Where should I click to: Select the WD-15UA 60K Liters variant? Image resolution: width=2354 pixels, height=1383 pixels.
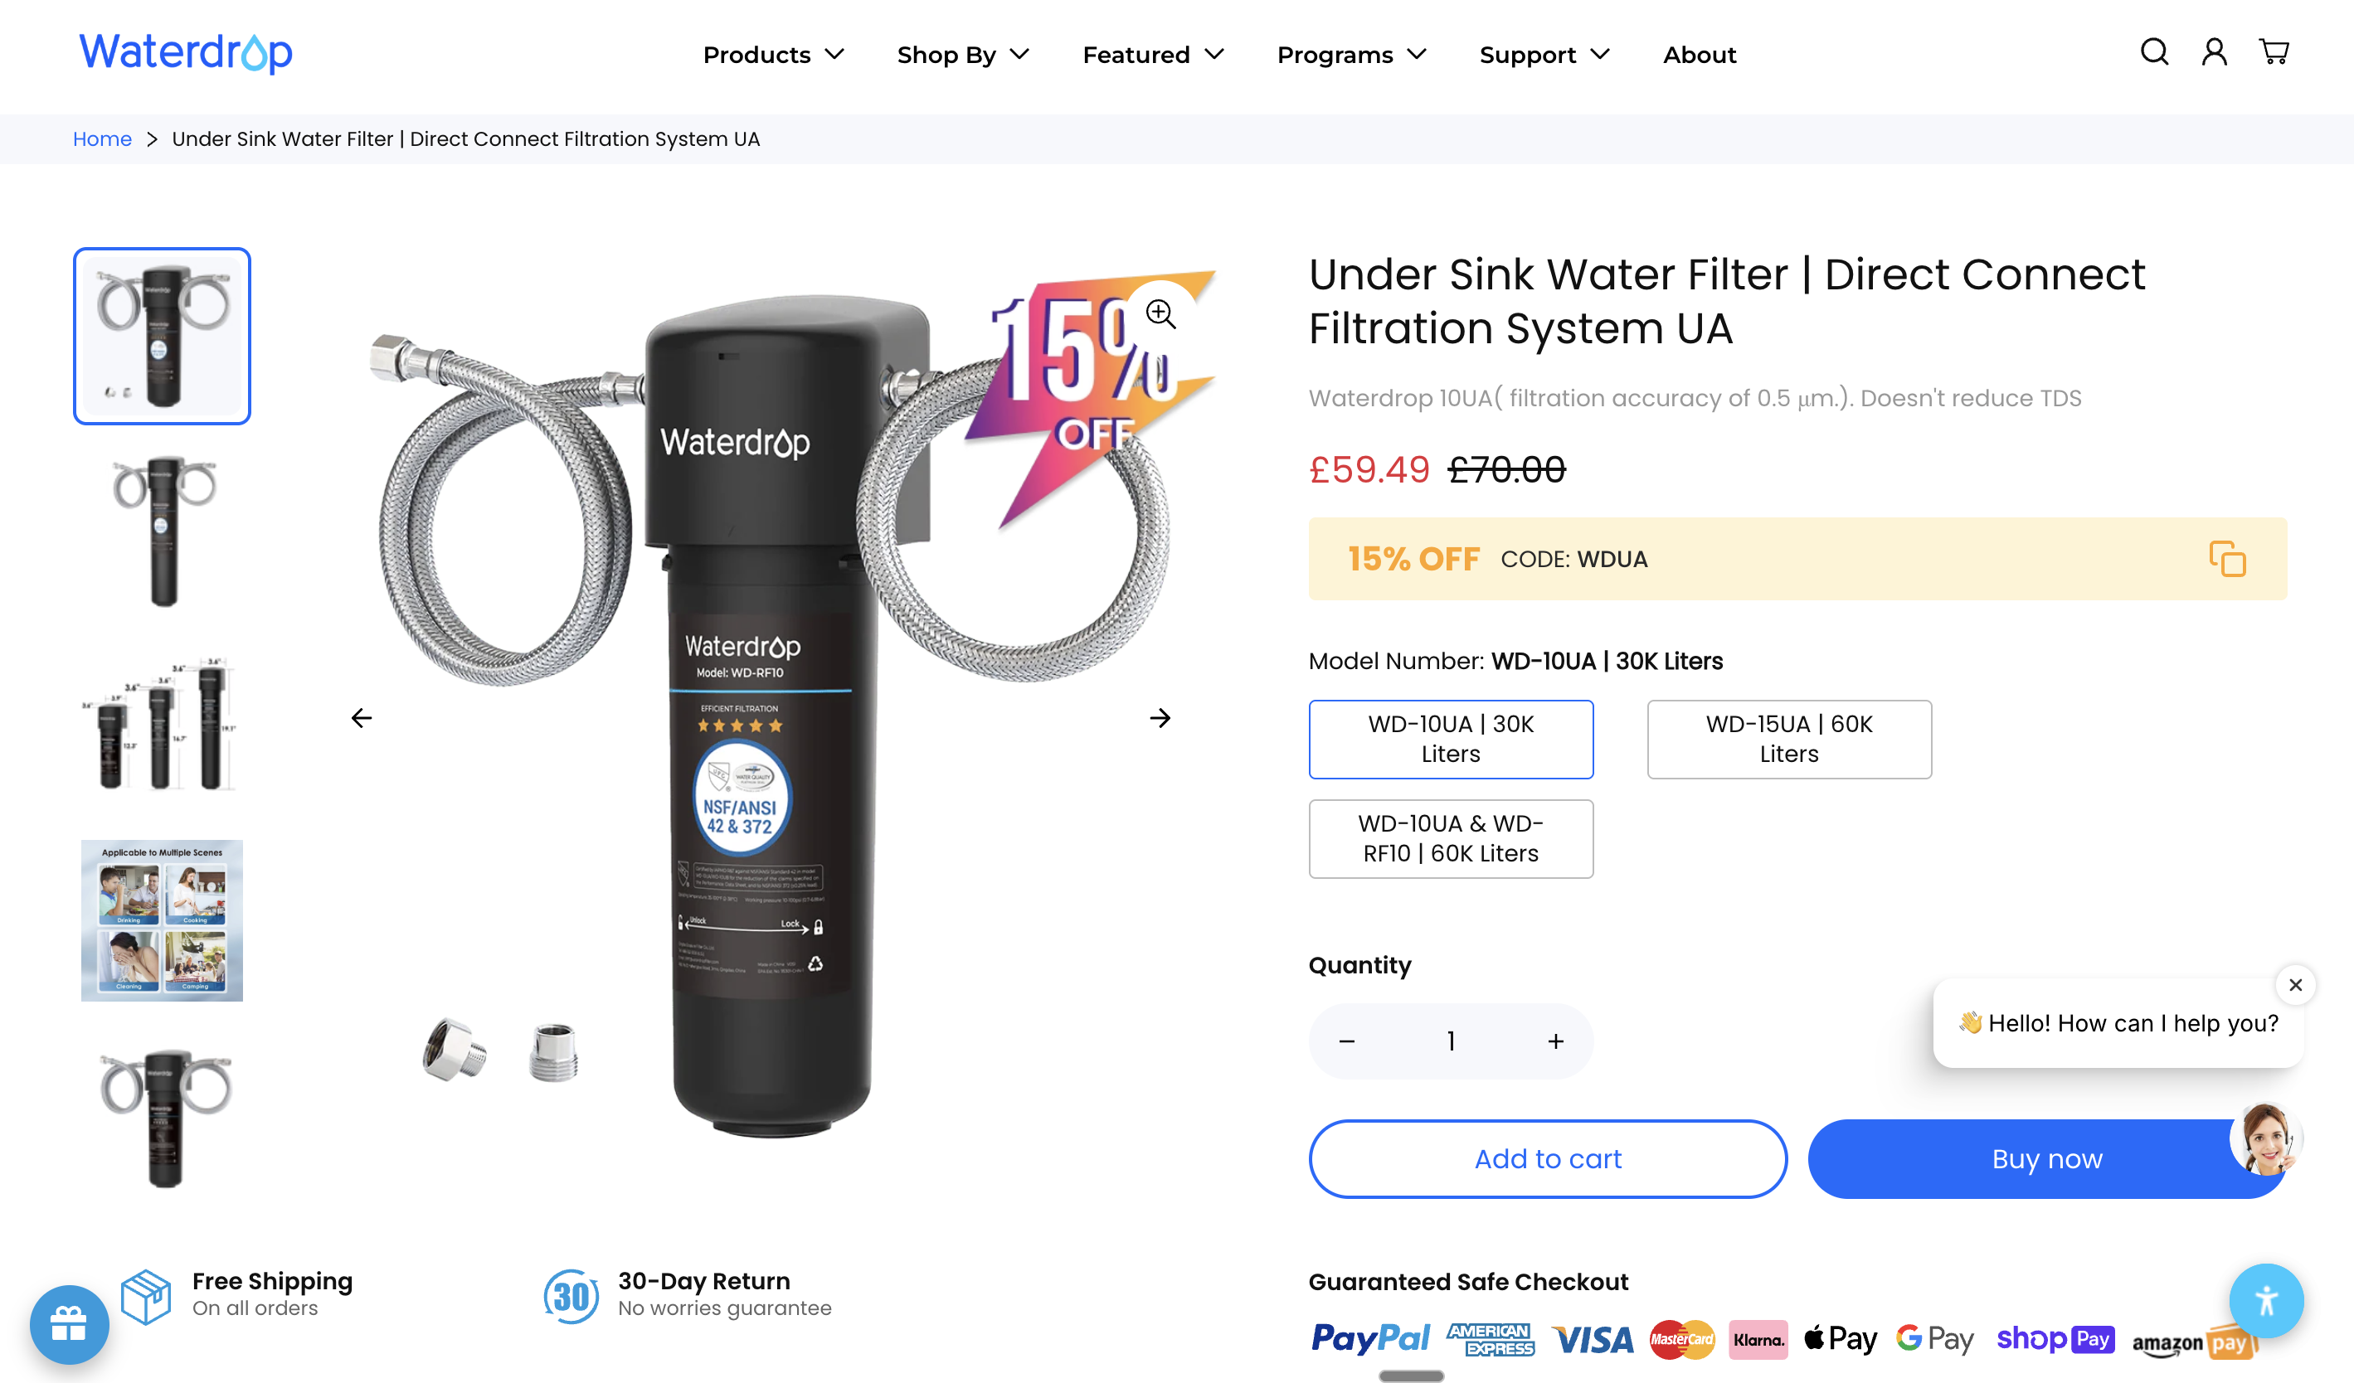[1788, 739]
